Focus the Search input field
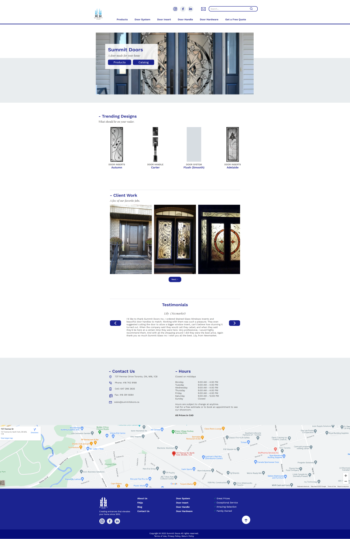 point(233,9)
